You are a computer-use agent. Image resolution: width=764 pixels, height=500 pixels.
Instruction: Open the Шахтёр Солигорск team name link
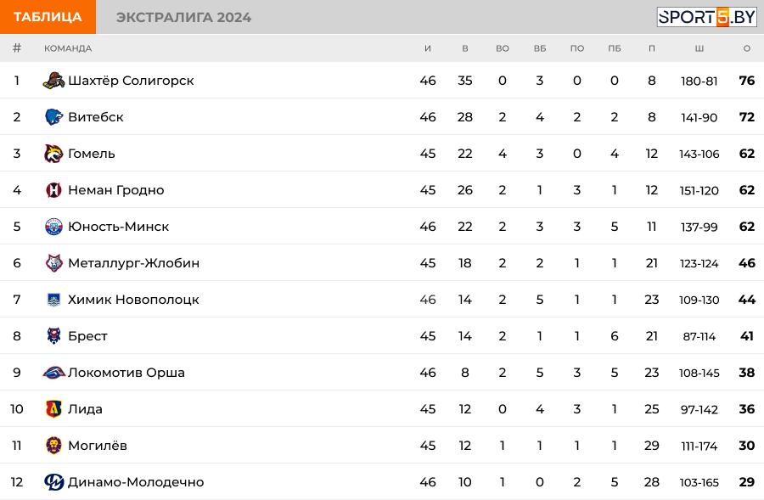click(131, 81)
